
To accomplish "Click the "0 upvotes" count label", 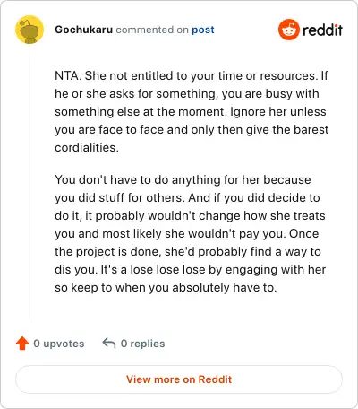I will [x=59, y=344].
